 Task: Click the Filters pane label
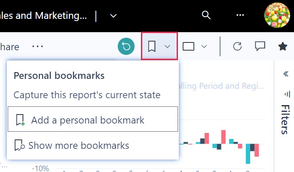(x=285, y=120)
